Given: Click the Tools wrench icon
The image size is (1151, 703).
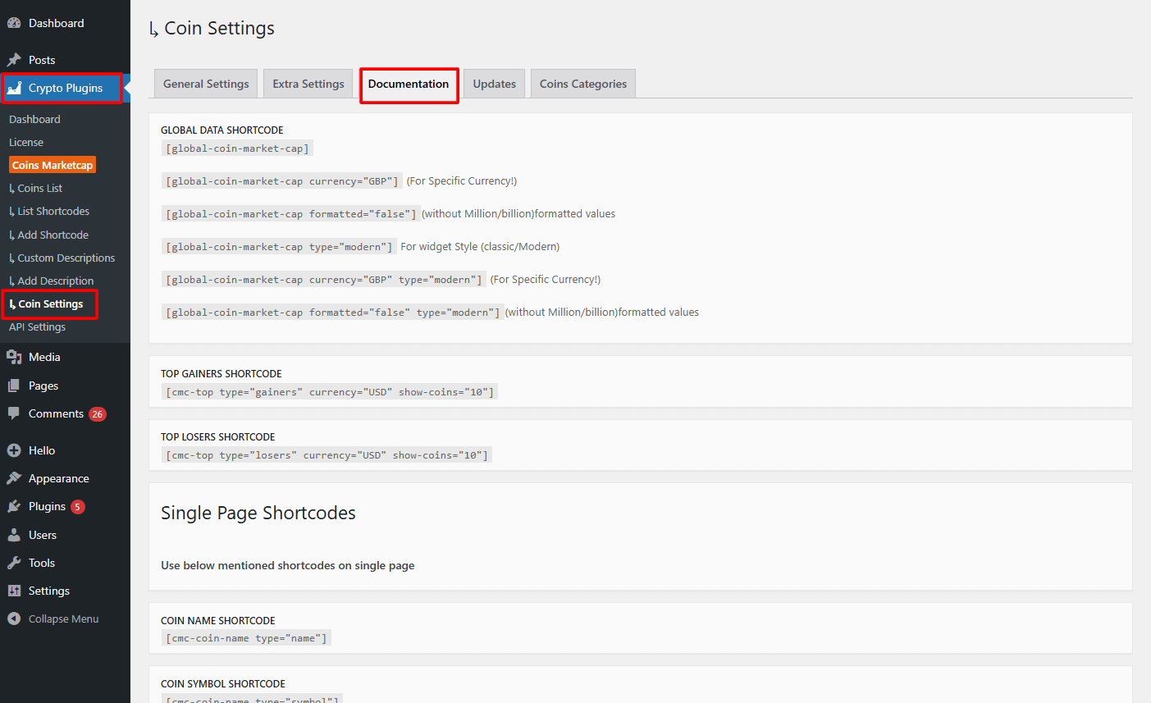Looking at the screenshot, I should pyautogui.click(x=14, y=563).
